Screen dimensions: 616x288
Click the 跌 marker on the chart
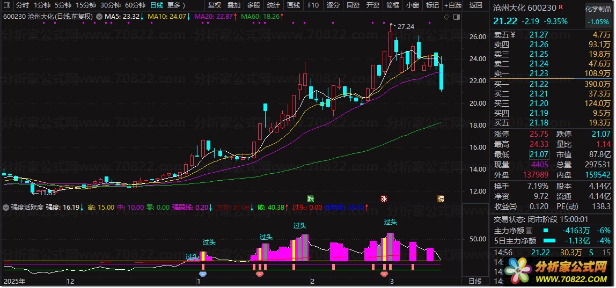point(310,198)
